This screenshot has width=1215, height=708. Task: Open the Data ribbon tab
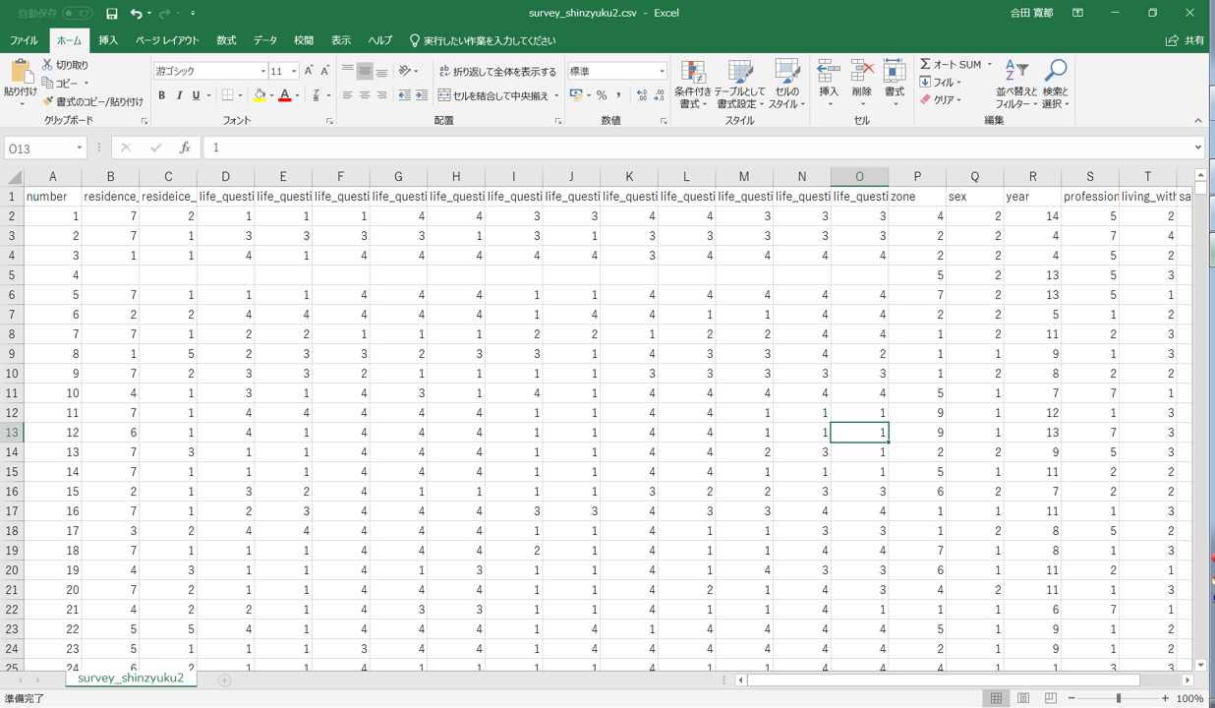pyautogui.click(x=265, y=40)
